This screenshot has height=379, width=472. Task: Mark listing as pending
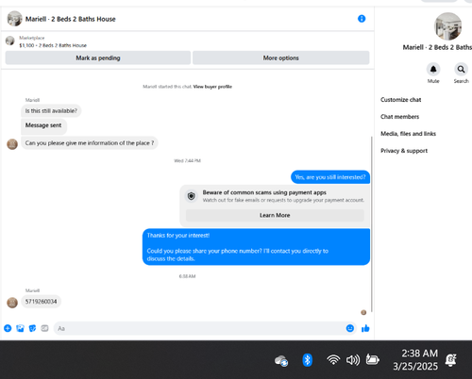pos(98,58)
